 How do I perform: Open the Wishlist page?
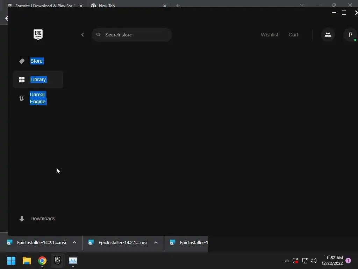pyautogui.click(x=270, y=35)
